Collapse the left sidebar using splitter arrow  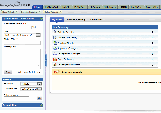point(46,60)
